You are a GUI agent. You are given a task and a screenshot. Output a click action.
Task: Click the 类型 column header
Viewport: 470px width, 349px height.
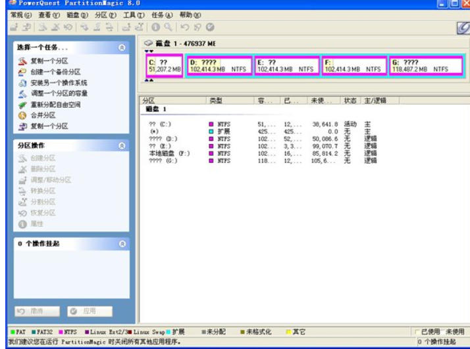(217, 101)
